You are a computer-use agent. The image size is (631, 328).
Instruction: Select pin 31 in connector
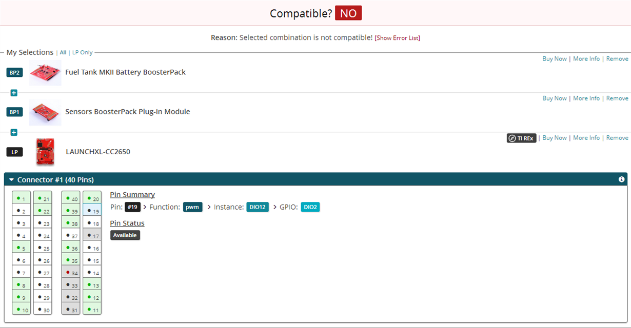71,310
